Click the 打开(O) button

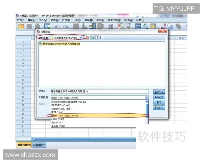click(159, 91)
